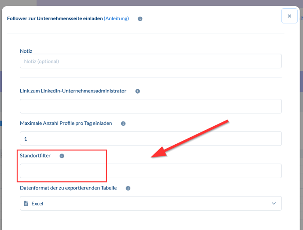
Task: Click info icon beside Maximale Anzahl Profile
Action: pos(123,124)
